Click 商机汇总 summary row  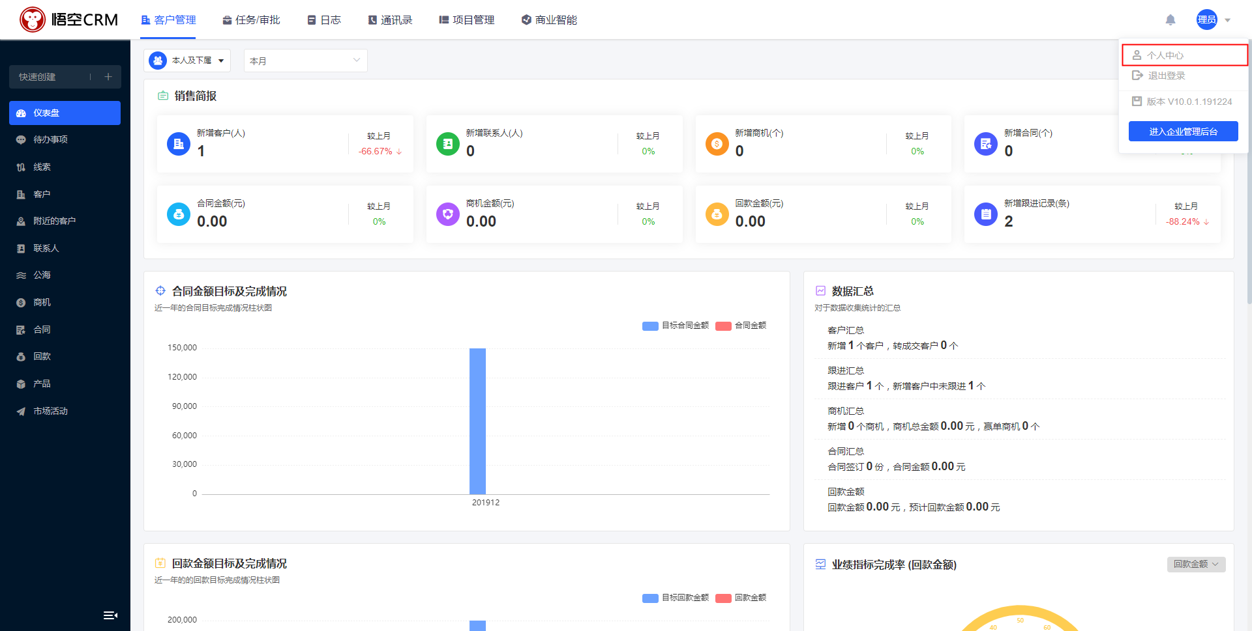(x=1020, y=419)
